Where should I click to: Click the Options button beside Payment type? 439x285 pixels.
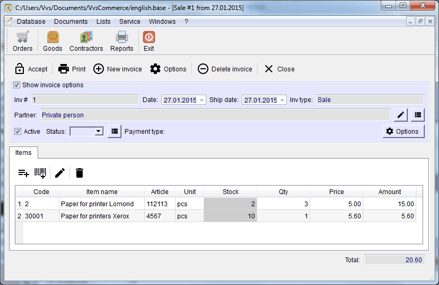(x=403, y=132)
